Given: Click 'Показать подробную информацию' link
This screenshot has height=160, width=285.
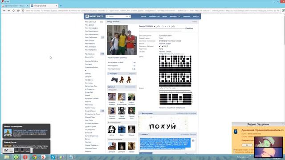Looking at the screenshot, I should (172, 108).
